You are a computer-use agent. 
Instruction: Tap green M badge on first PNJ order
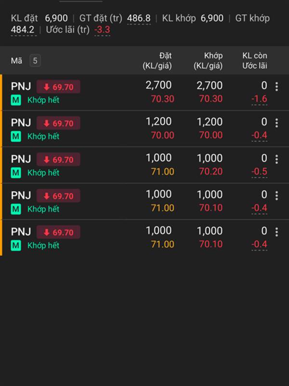click(16, 100)
